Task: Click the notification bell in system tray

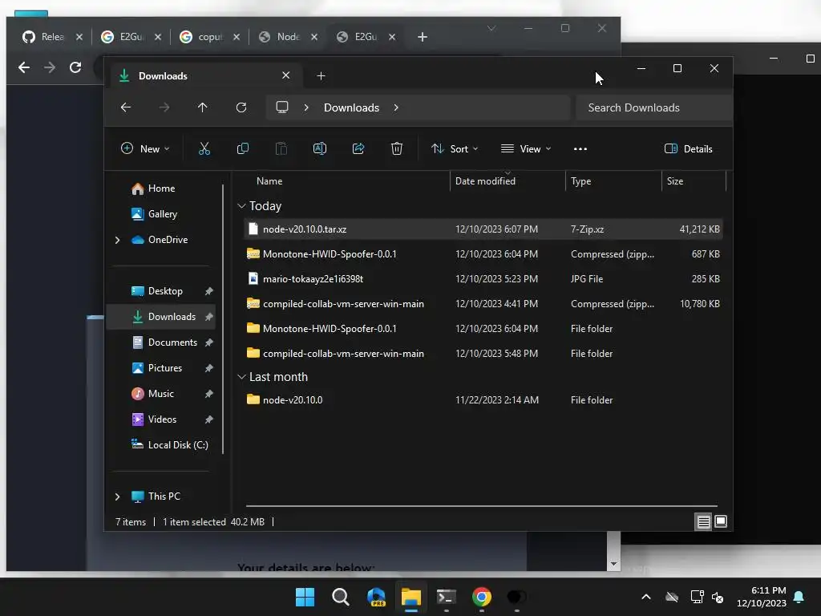Action: click(x=799, y=597)
